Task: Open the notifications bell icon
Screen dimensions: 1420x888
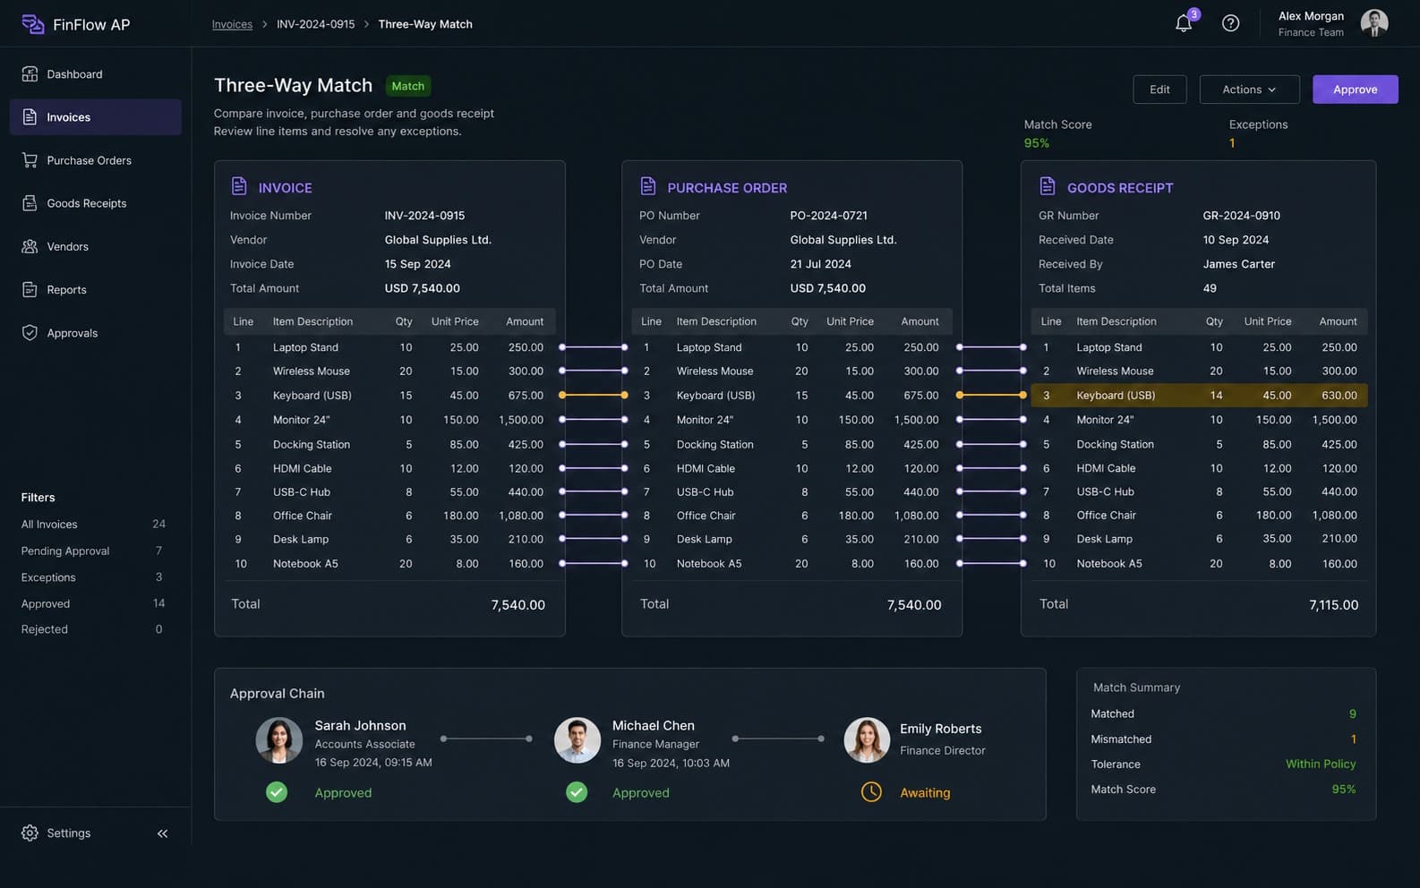Action: click(1183, 23)
